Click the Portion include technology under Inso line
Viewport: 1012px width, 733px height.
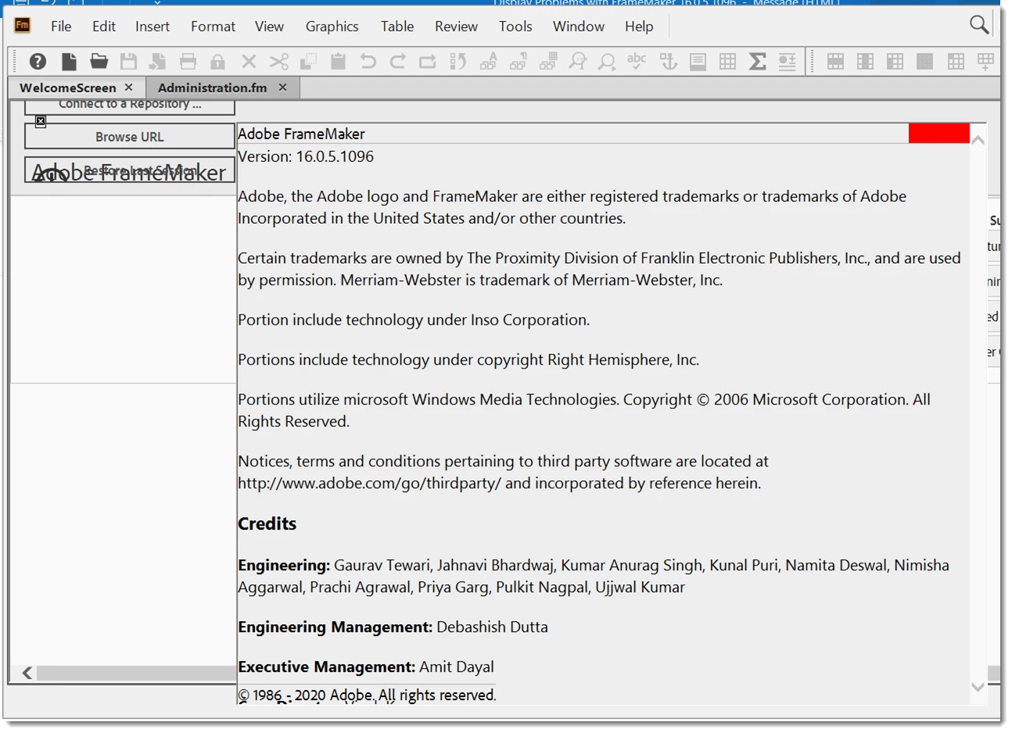[x=414, y=320]
